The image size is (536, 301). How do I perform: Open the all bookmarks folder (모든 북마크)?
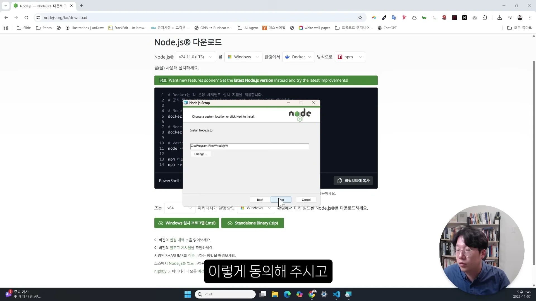520,28
